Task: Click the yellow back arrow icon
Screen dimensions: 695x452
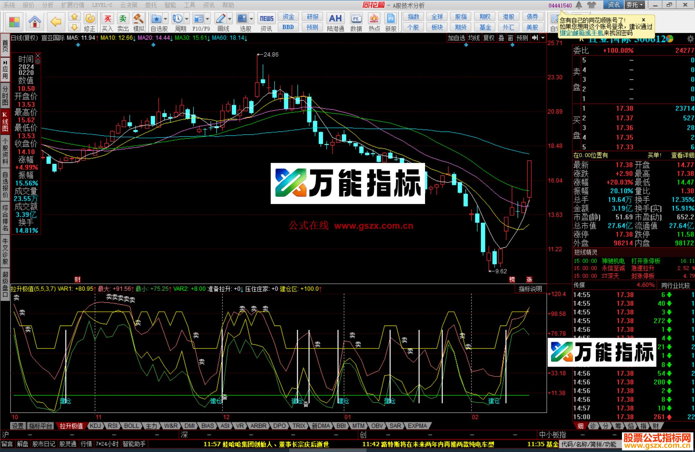Action: (56, 22)
